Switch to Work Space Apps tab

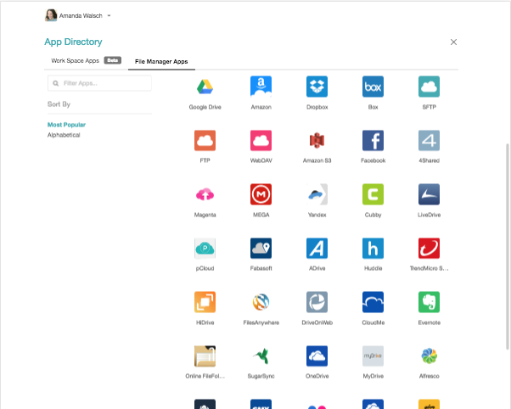[x=76, y=60]
